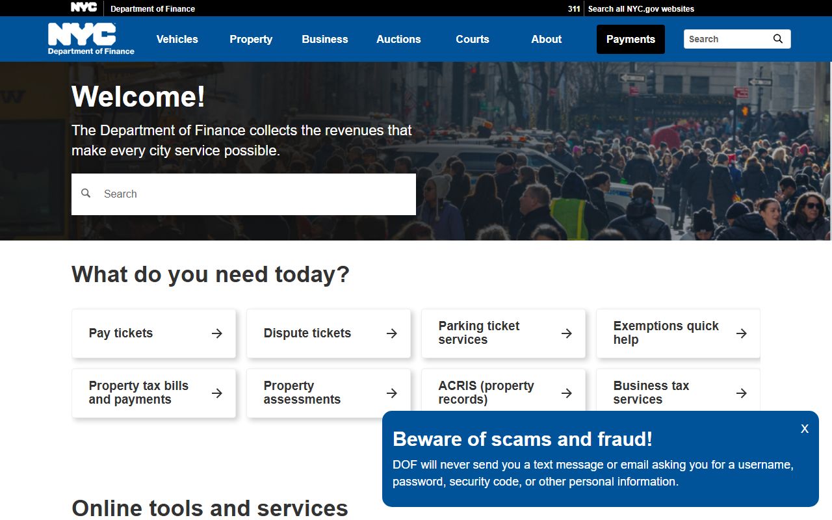832x520 pixels.
Task: Focus the large hero Search field
Action: [x=244, y=194]
